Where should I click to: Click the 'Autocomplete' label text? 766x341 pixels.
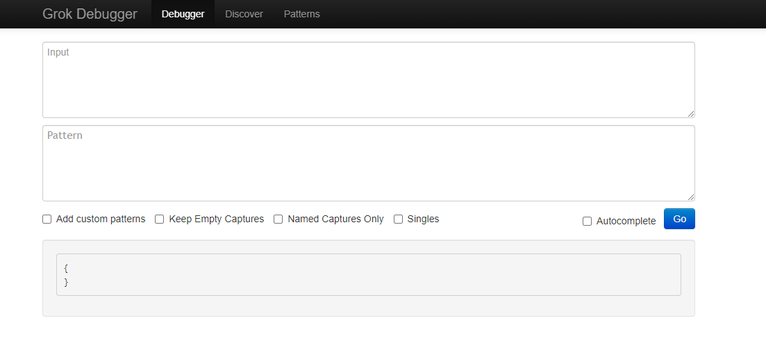626,222
